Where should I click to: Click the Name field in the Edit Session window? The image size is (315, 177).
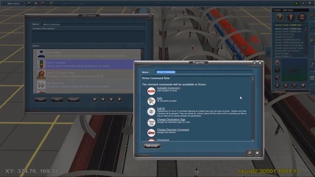point(94,24)
